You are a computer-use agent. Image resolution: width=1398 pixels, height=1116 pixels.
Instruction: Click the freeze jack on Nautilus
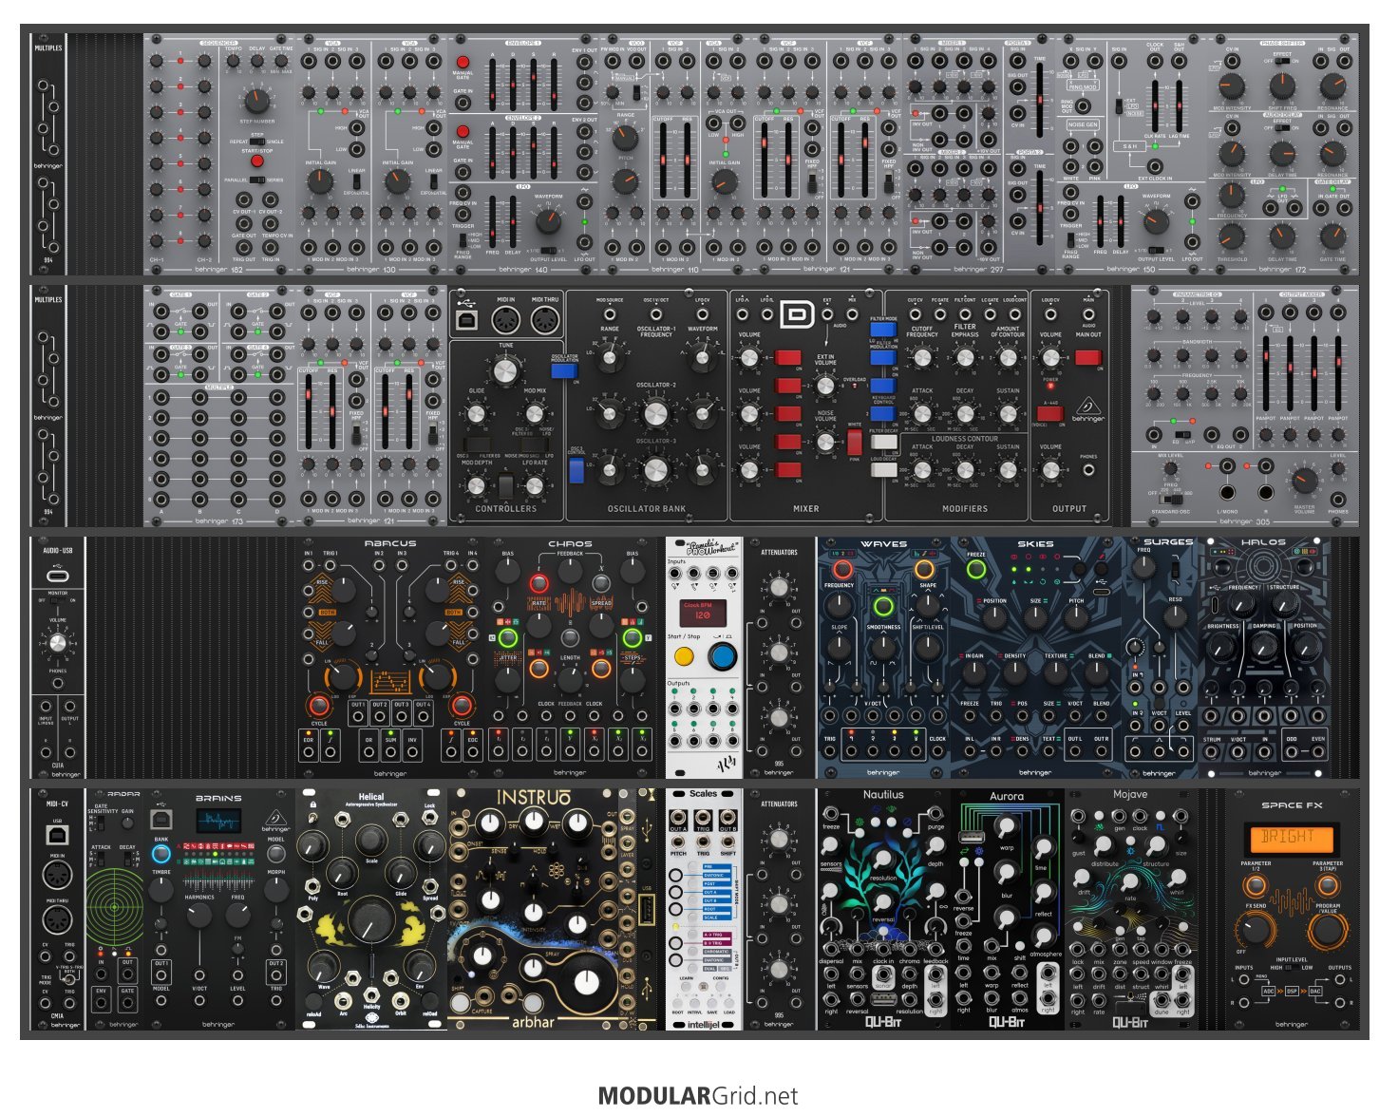click(x=830, y=816)
